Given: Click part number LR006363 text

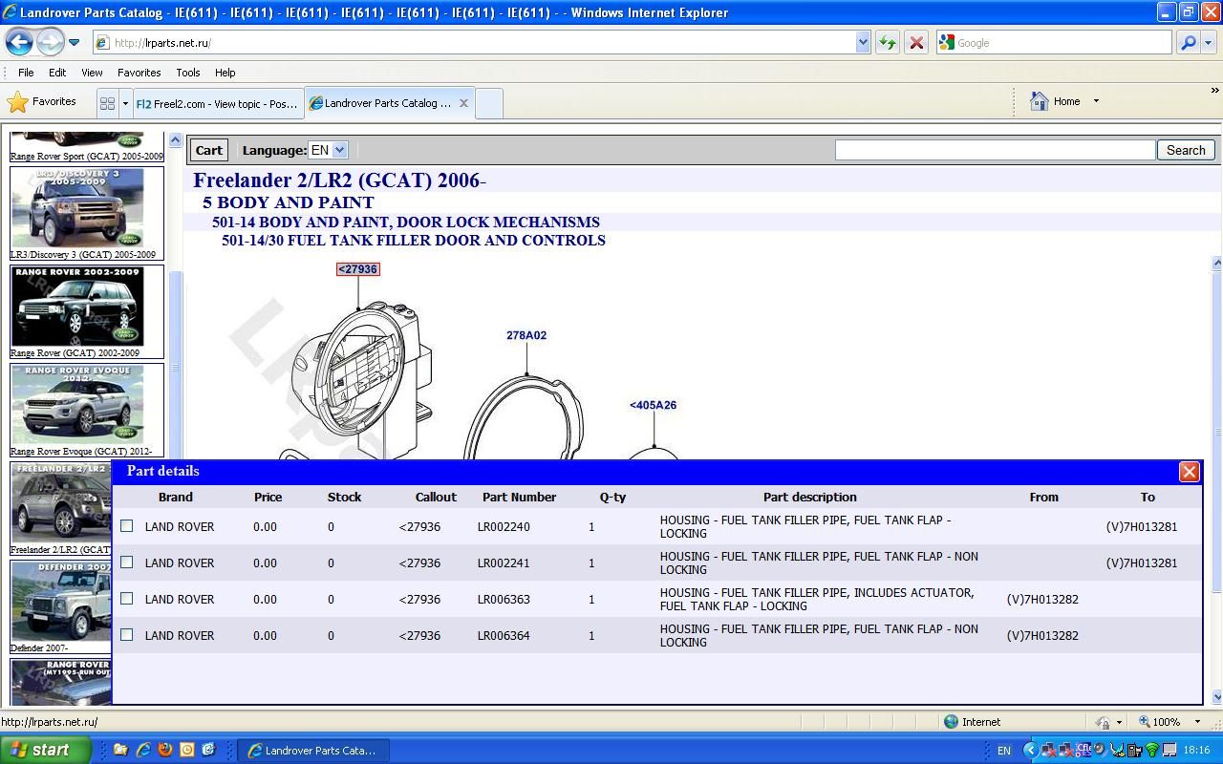Looking at the screenshot, I should 504,600.
